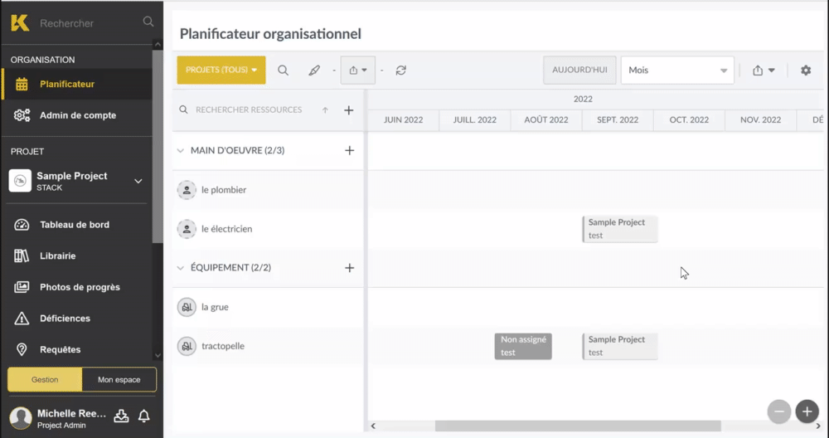Click the timeline scroll left arrow
The image size is (829, 438).
click(373, 426)
